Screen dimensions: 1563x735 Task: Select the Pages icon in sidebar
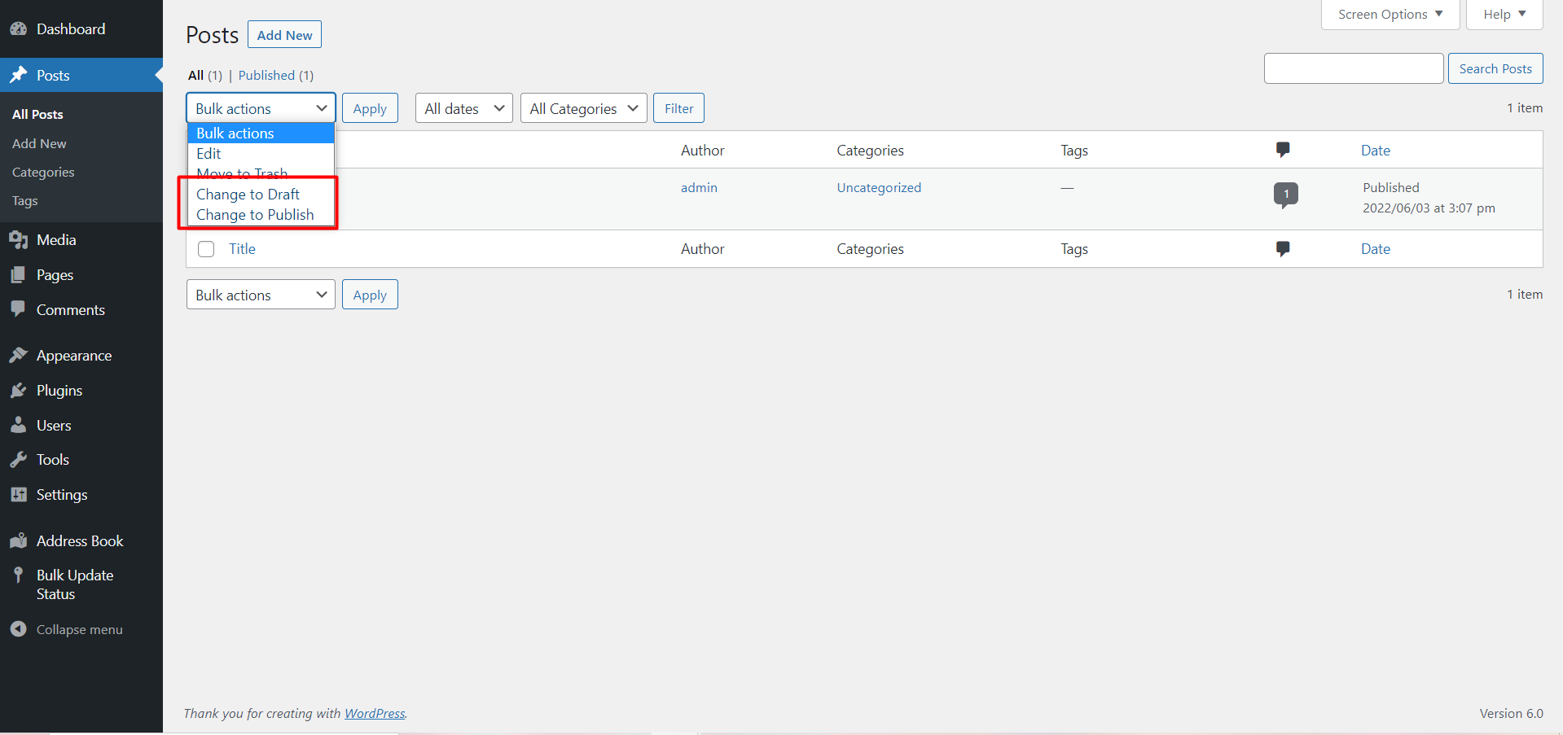coord(18,274)
